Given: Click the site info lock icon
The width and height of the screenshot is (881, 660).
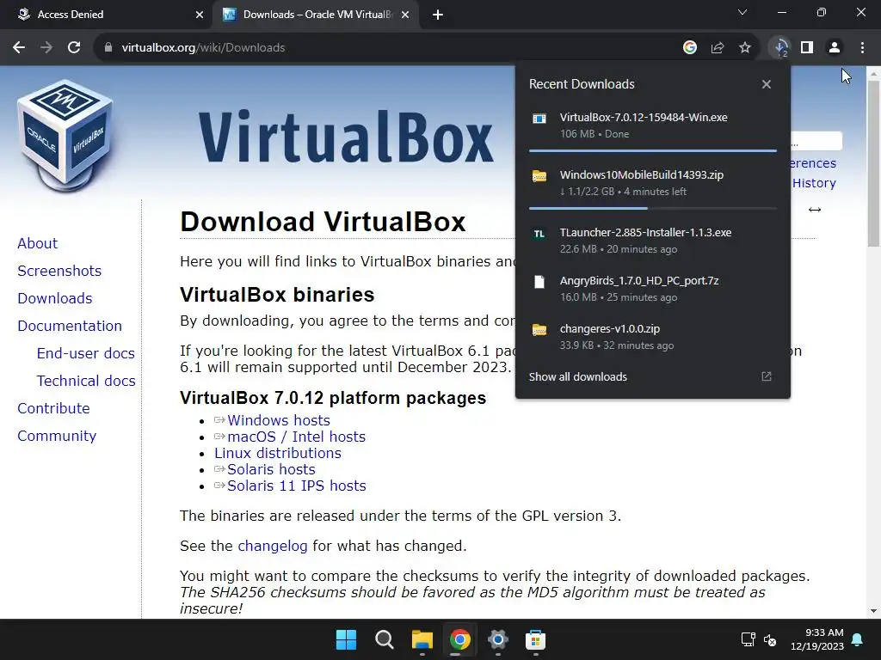Looking at the screenshot, I should pyautogui.click(x=108, y=48).
